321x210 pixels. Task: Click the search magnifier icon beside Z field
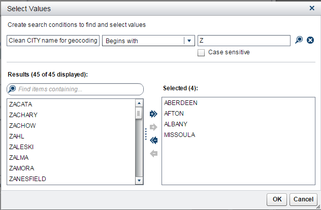(x=299, y=41)
